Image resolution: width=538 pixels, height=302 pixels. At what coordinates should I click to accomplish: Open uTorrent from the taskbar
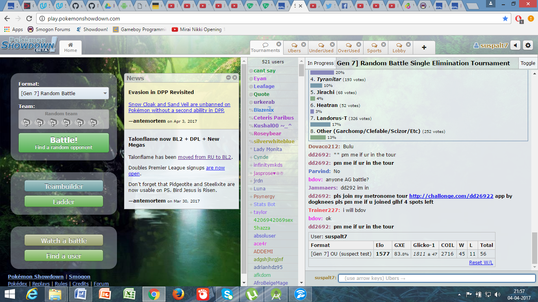[252, 294]
